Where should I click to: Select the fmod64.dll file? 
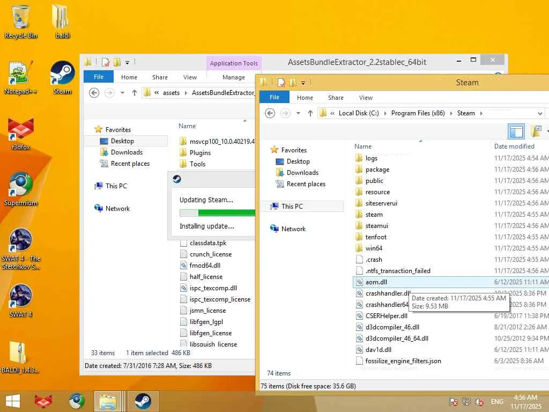(205, 266)
